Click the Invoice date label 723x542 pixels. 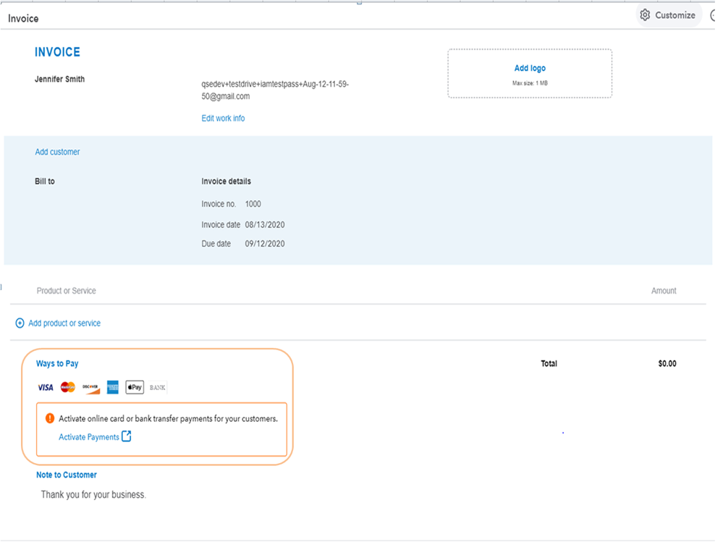click(221, 225)
